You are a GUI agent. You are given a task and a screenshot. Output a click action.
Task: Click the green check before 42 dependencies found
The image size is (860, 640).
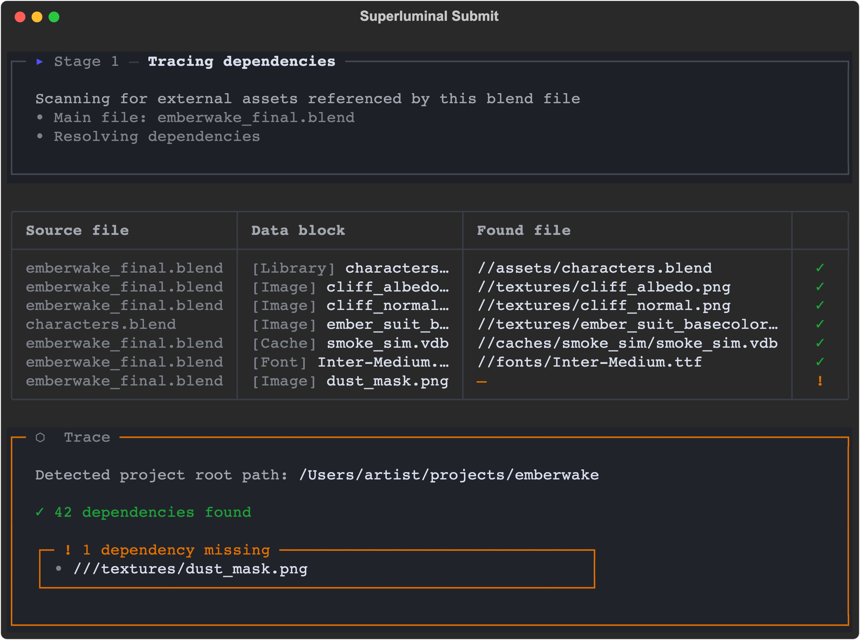pos(40,512)
